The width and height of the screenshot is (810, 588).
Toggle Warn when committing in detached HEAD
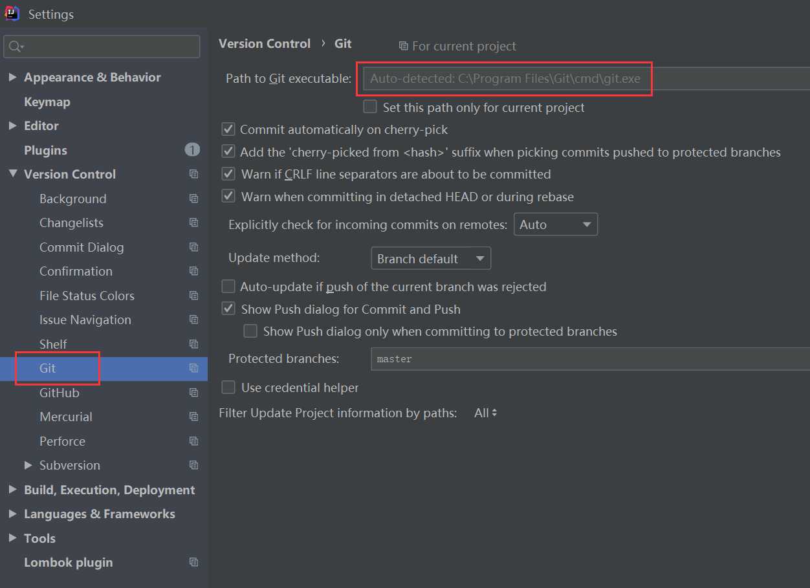pyautogui.click(x=228, y=195)
